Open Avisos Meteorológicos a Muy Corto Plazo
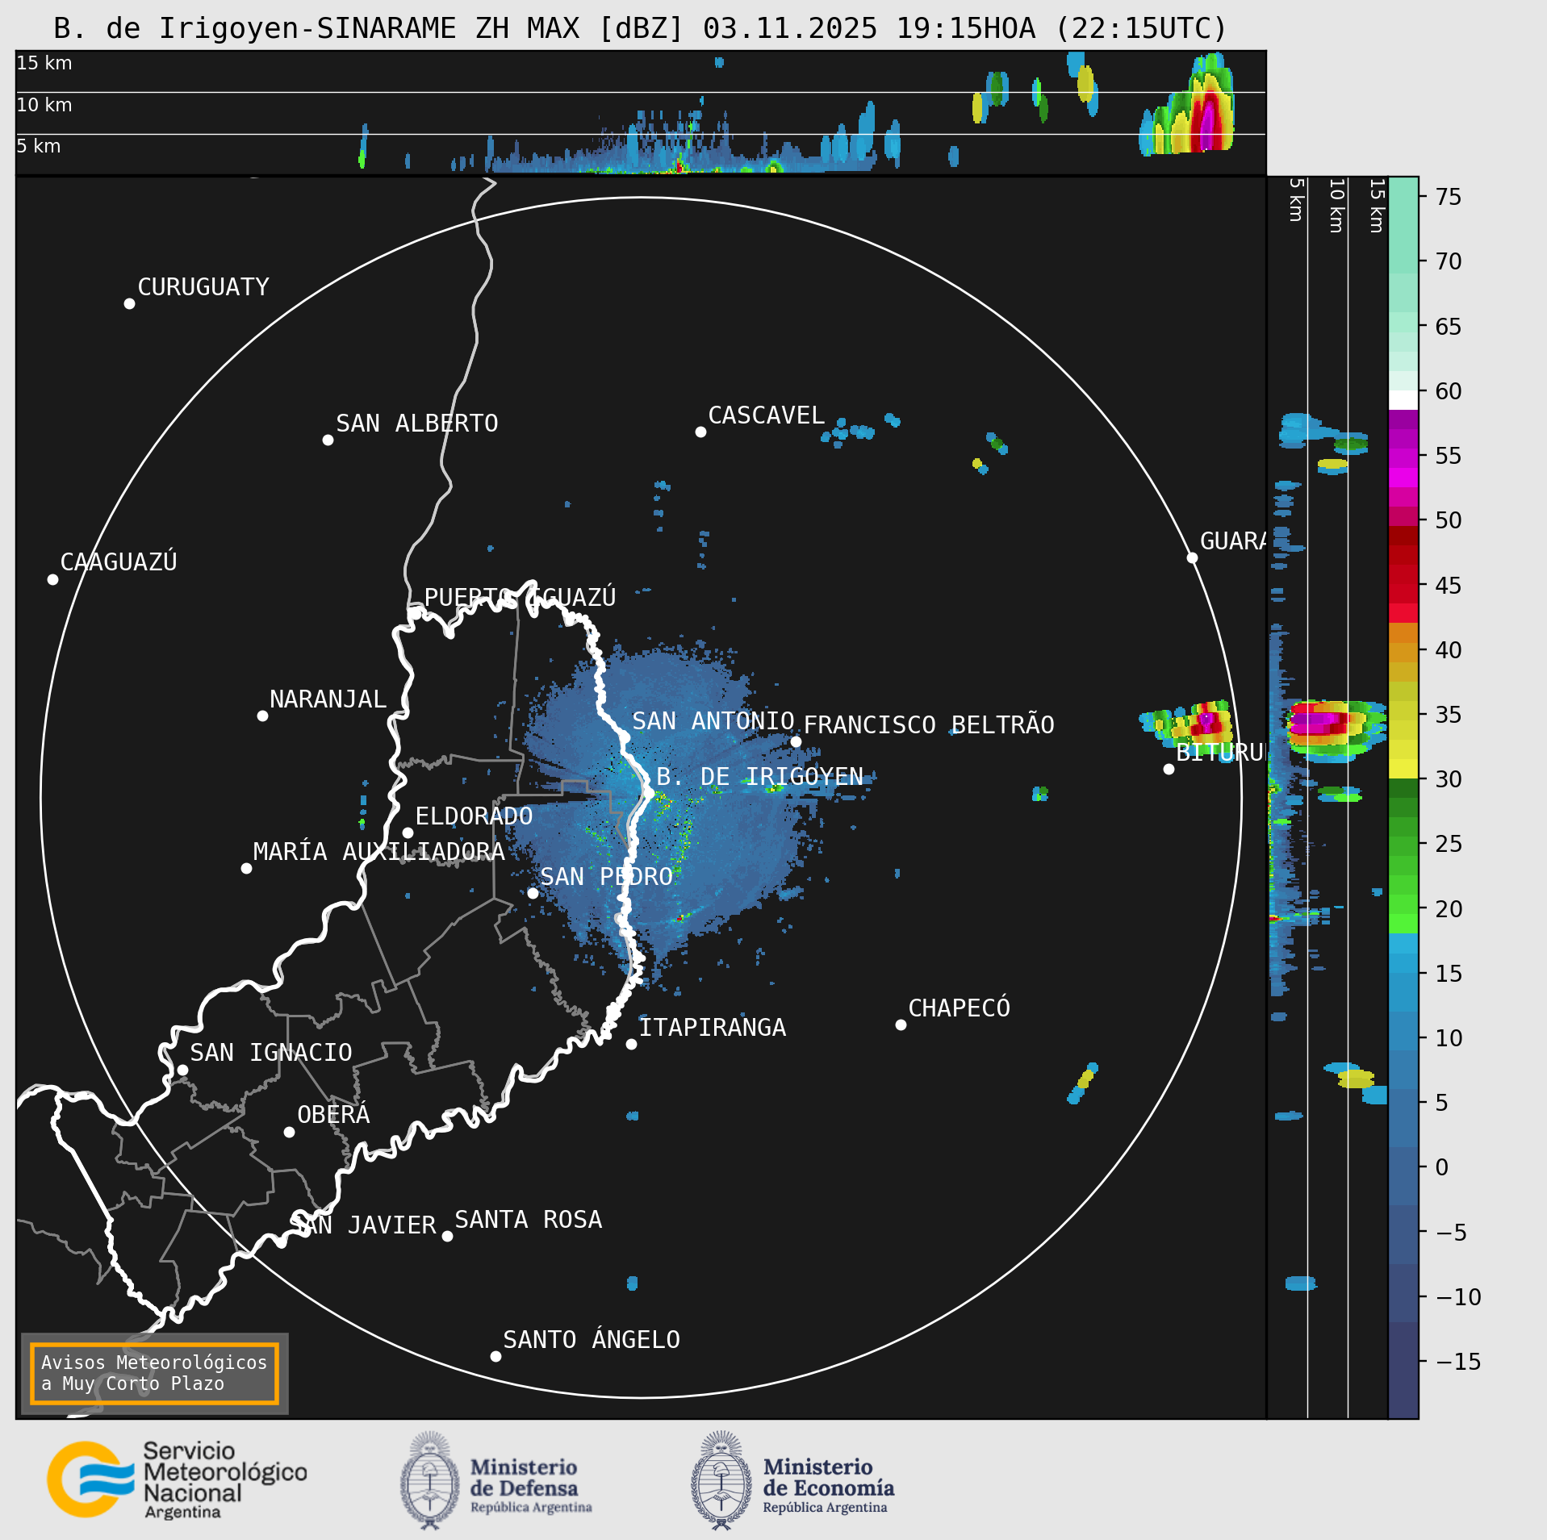The height and width of the screenshot is (1540, 1547). 154,1373
